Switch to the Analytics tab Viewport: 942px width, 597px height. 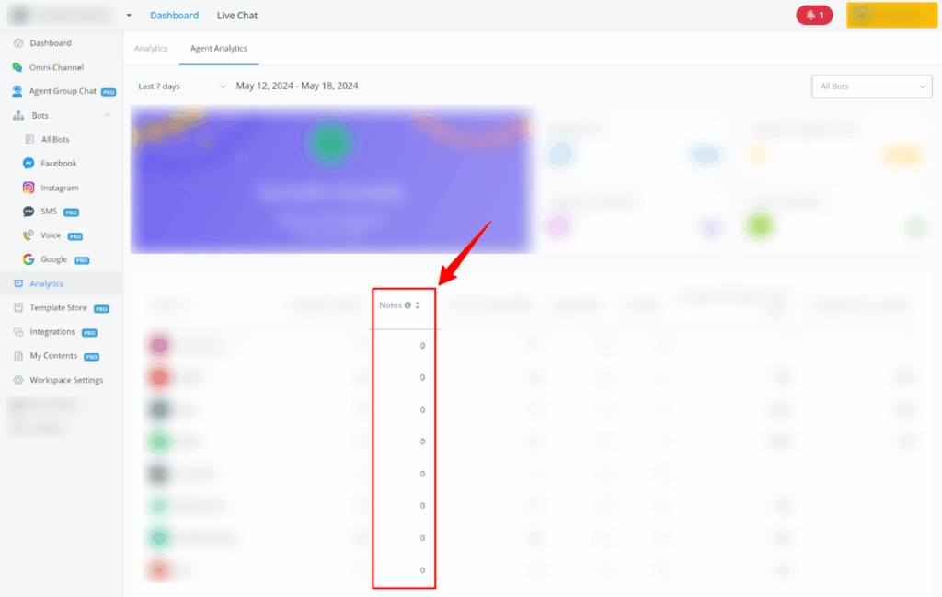(x=151, y=49)
